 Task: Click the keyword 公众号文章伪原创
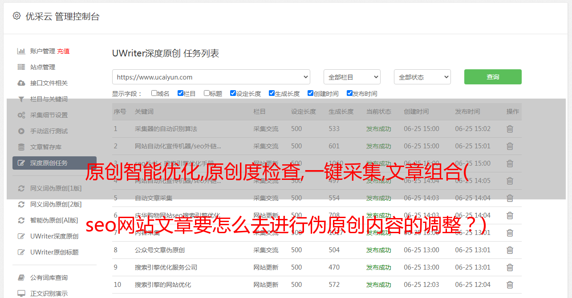[160, 250]
